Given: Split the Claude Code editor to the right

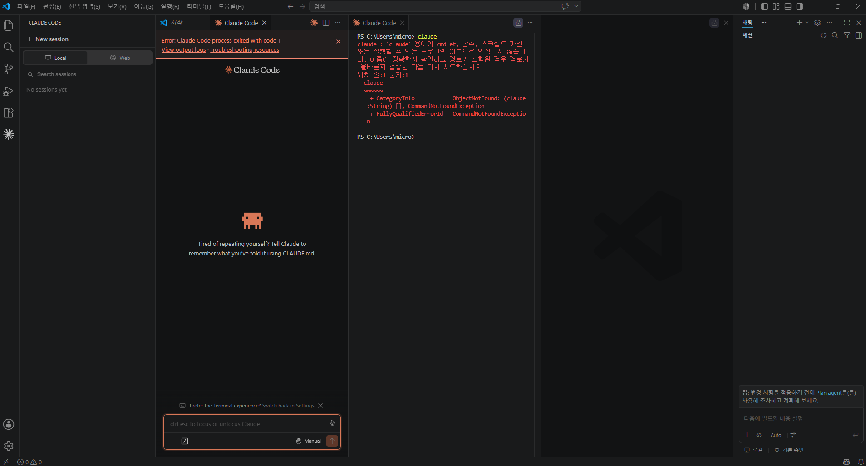Looking at the screenshot, I should click(326, 23).
